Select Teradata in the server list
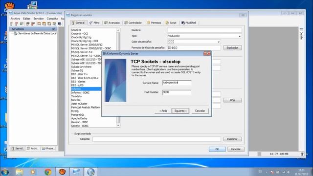 click(x=76, y=96)
